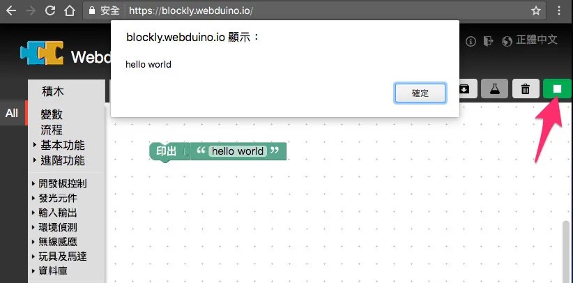The width and height of the screenshot is (573, 283).
Task: Expand the 無線感應 category
Action: pyautogui.click(x=55, y=242)
